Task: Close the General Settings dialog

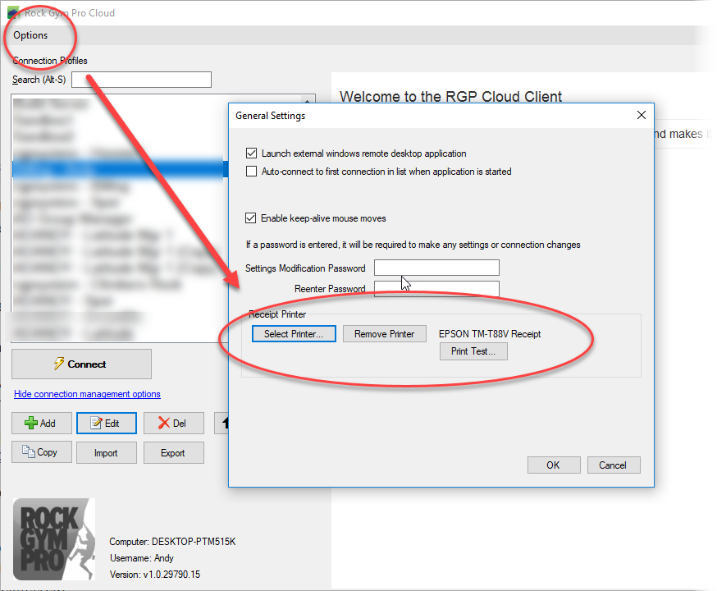Action: 641,115
